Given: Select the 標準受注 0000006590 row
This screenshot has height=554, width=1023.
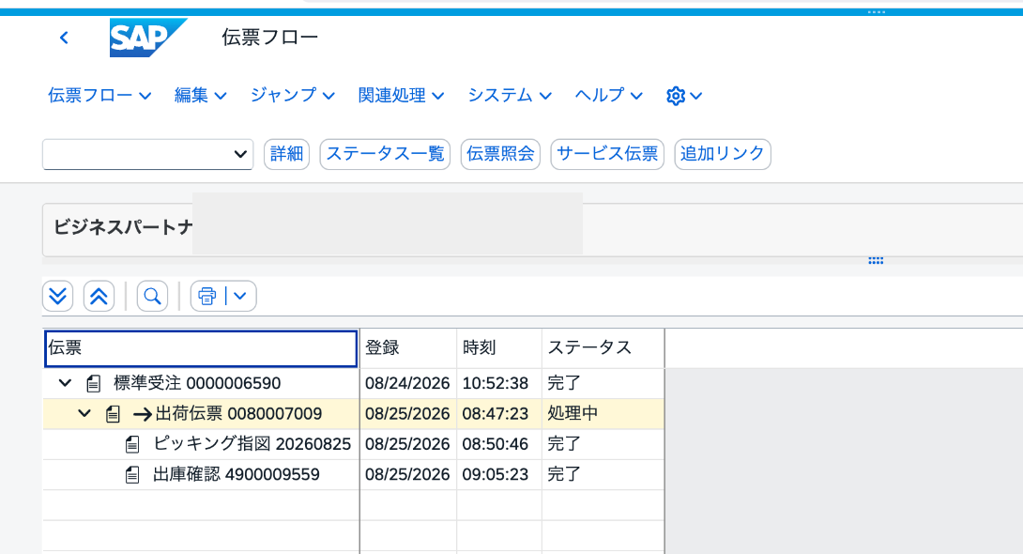Looking at the screenshot, I should pos(353,384).
